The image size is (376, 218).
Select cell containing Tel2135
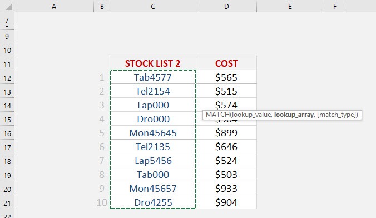pyautogui.click(x=153, y=146)
